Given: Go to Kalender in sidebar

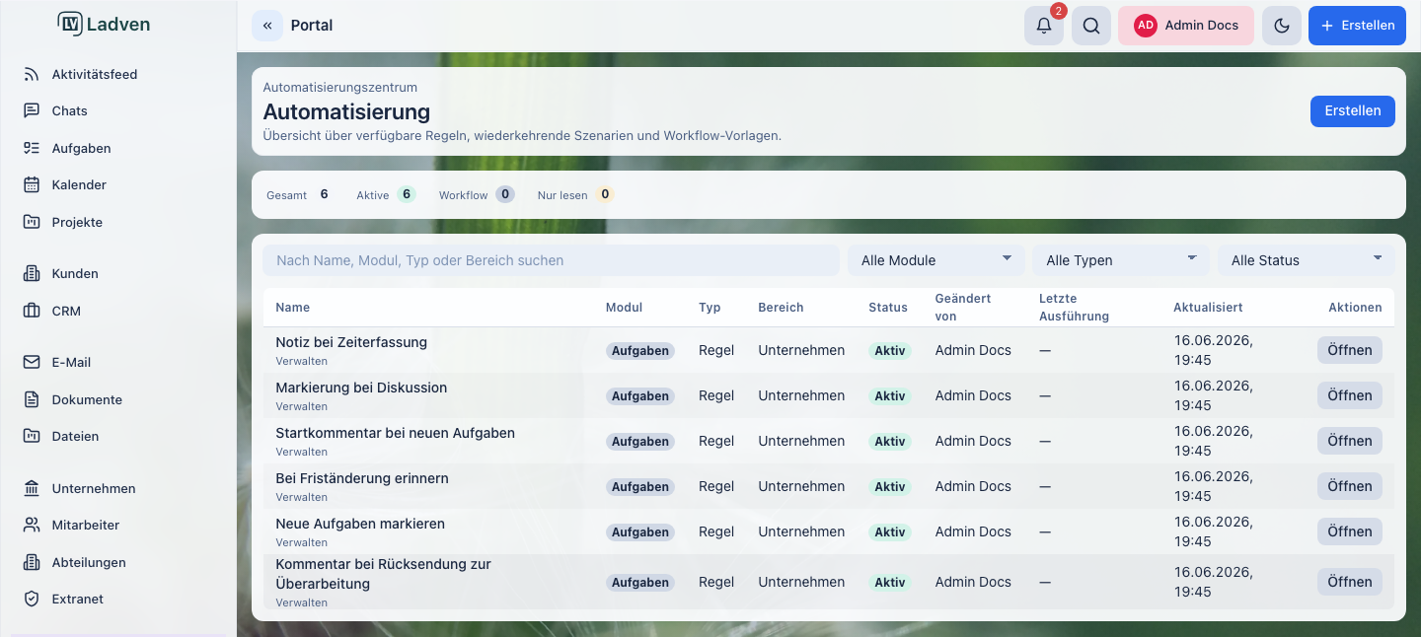Looking at the screenshot, I should point(79,184).
